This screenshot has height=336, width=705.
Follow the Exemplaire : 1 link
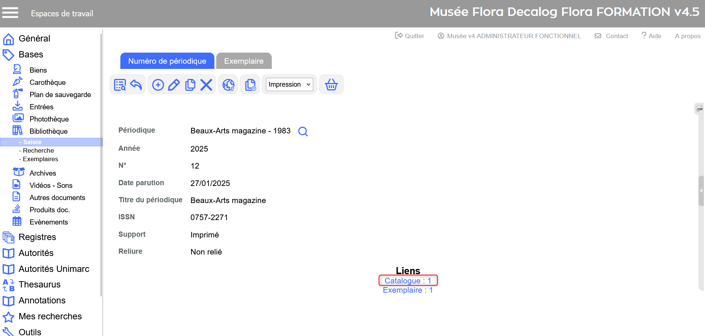(x=408, y=290)
